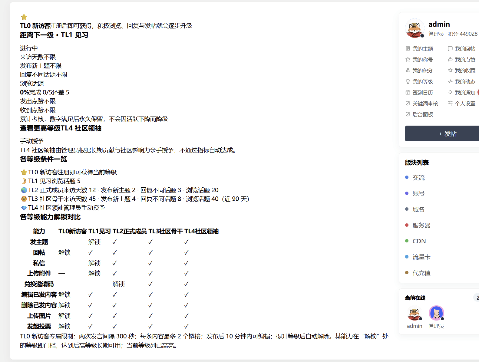Click admin's avatar under 当前在线
Screen dimensions: 479x362
(x=414, y=313)
